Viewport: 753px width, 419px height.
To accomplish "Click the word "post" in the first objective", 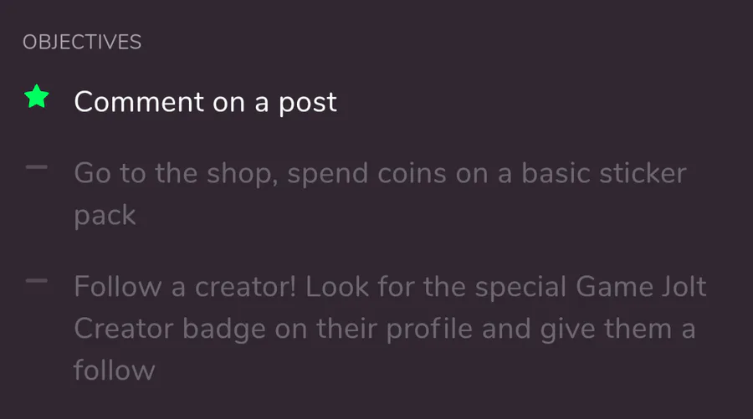I will coord(307,102).
